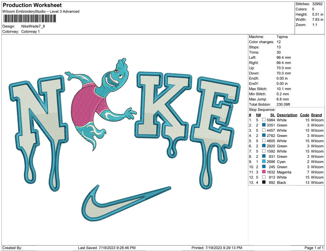Click the white swatch beside 1592 stitches

coord(264,151)
